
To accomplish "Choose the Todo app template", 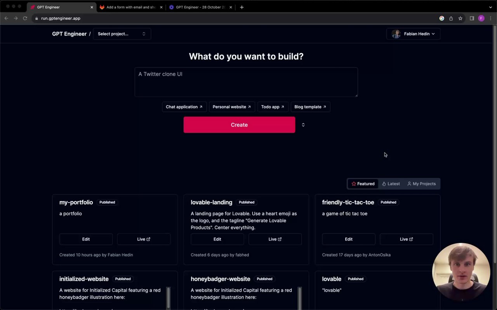I will [x=273, y=107].
